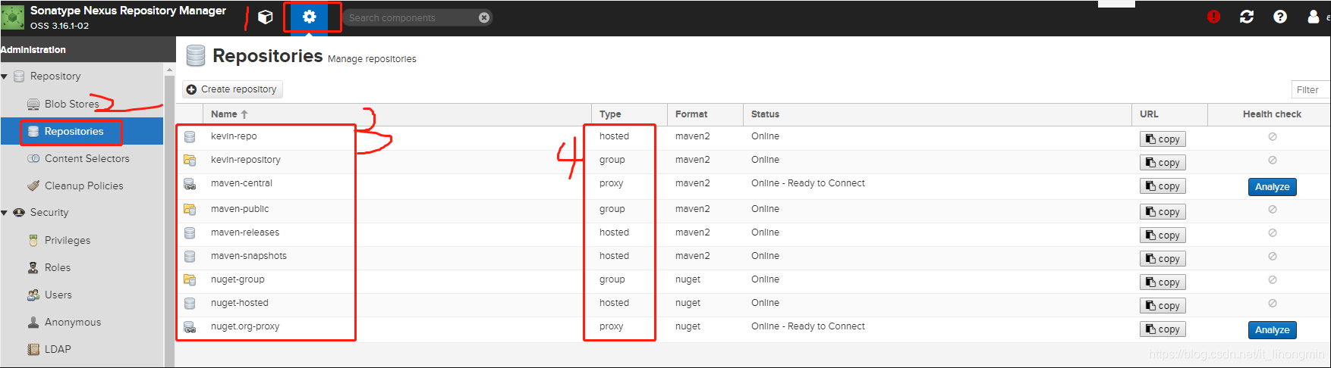Screen dimensions: 1331x368
Task: Click the hosted repository icon for kevin-repo
Action: click(x=190, y=137)
